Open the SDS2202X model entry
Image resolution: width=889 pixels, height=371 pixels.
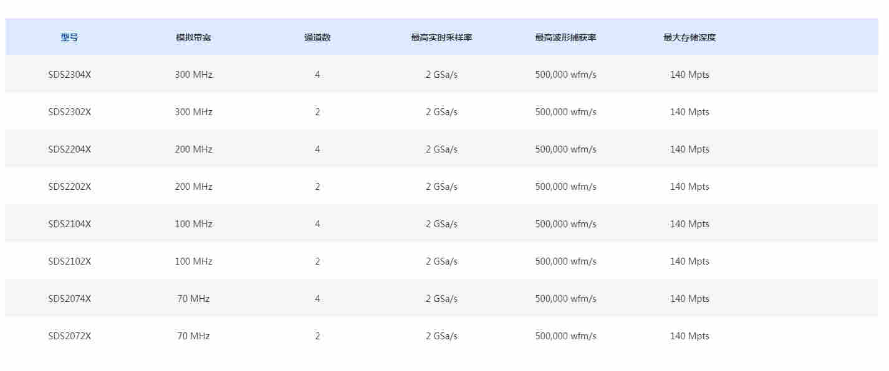click(x=69, y=187)
